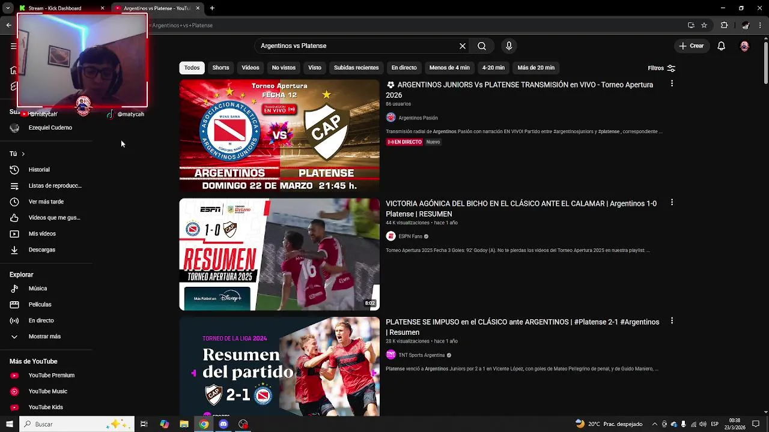Open more options for Platense se impuso video
Viewport: 769px width, 432px height.
(x=672, y=321)
